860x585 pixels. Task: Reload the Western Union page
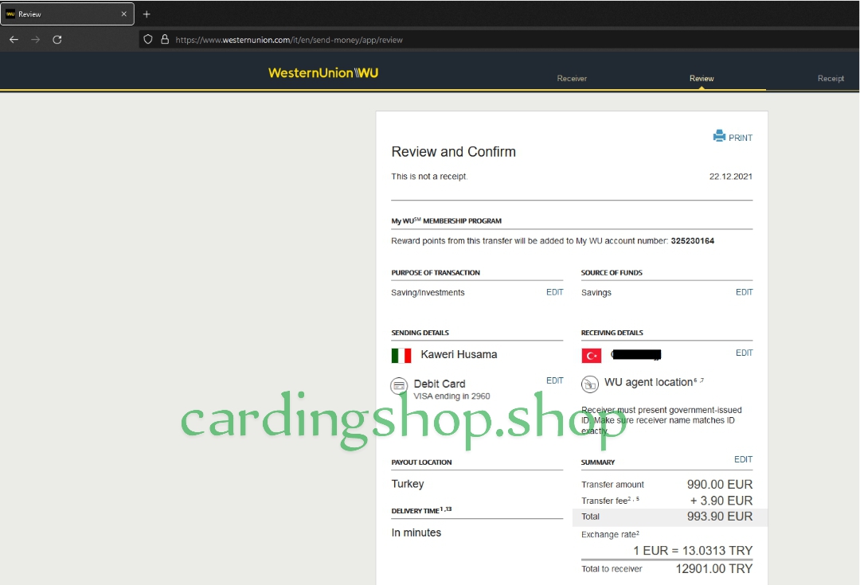click(x=57, y=40)
